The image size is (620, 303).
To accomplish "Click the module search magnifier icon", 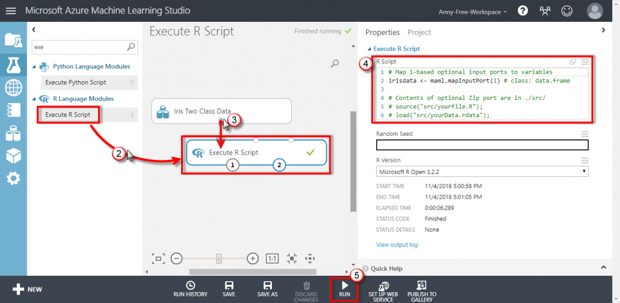I will (131, 47).
